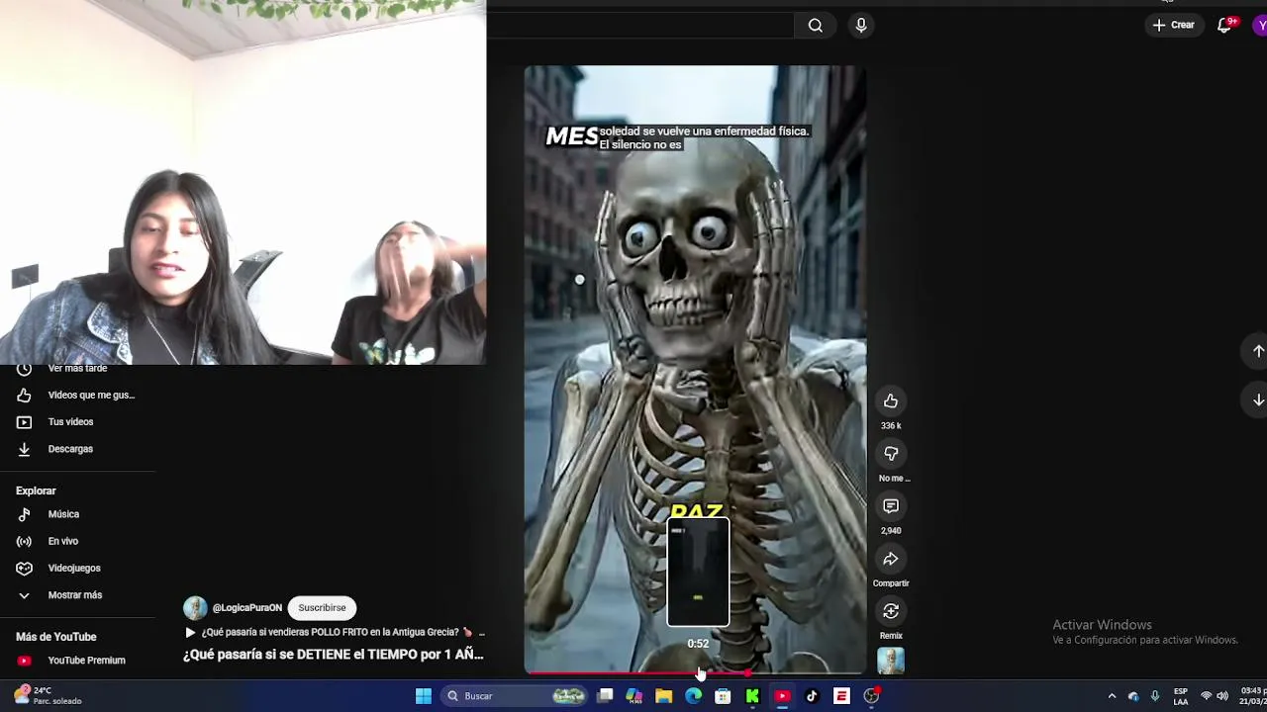Open Ver más tarde in sidebar

click(77, 369)
